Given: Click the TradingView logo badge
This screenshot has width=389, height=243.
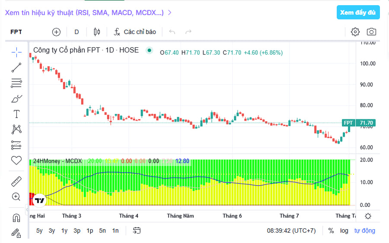Looking at the screenshot, I should 39,200.
